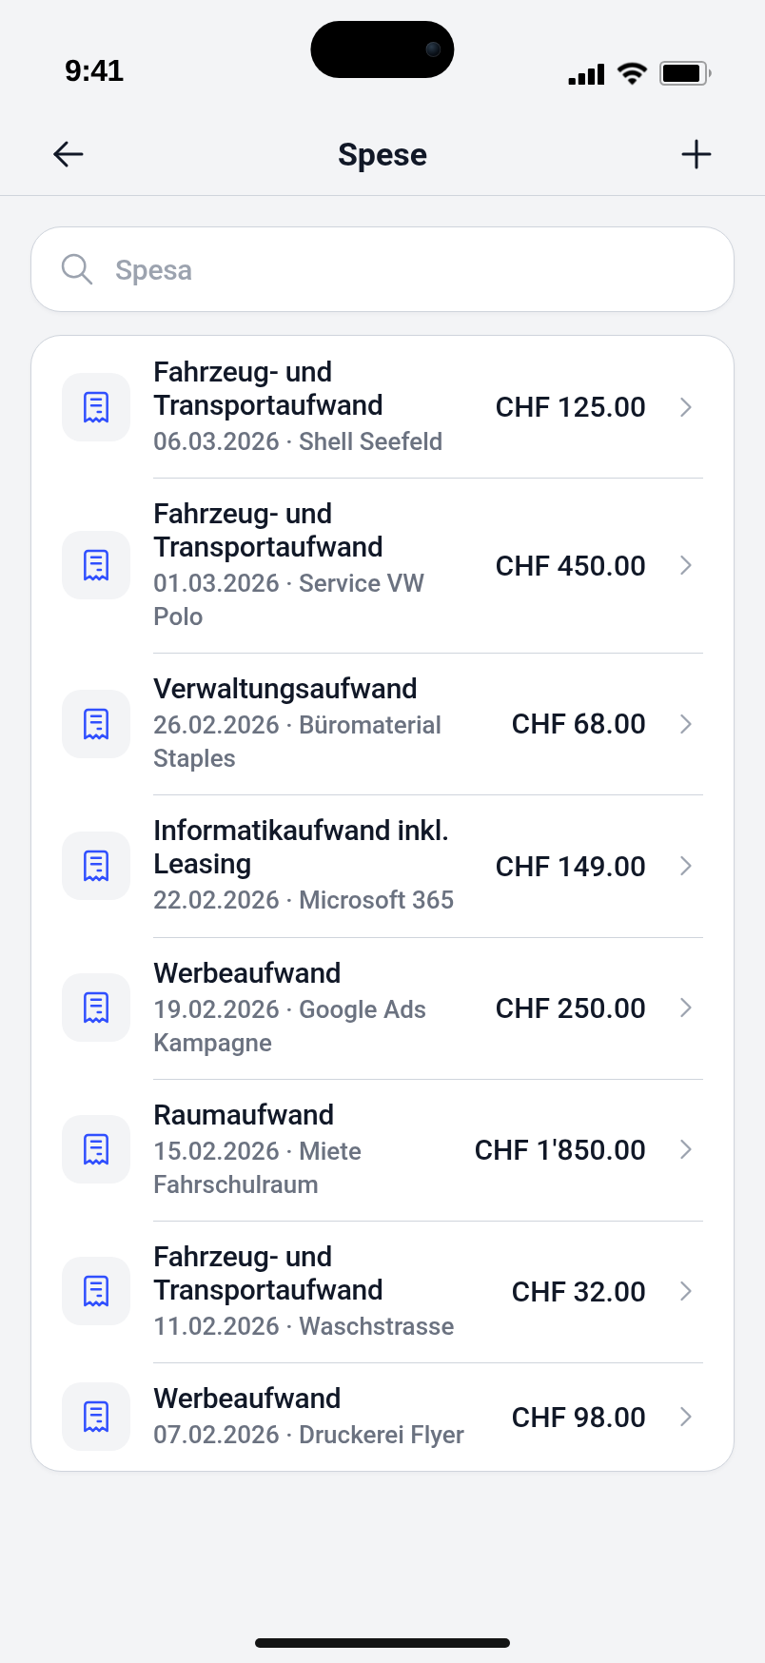Tap receipt icon for Microsoft 365 expense
Viewport: 765px width, 1663px height.
pos(96,866)
